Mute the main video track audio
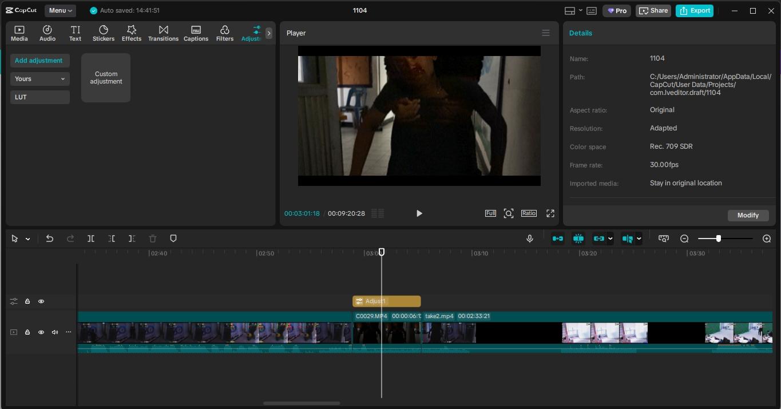 55,332
